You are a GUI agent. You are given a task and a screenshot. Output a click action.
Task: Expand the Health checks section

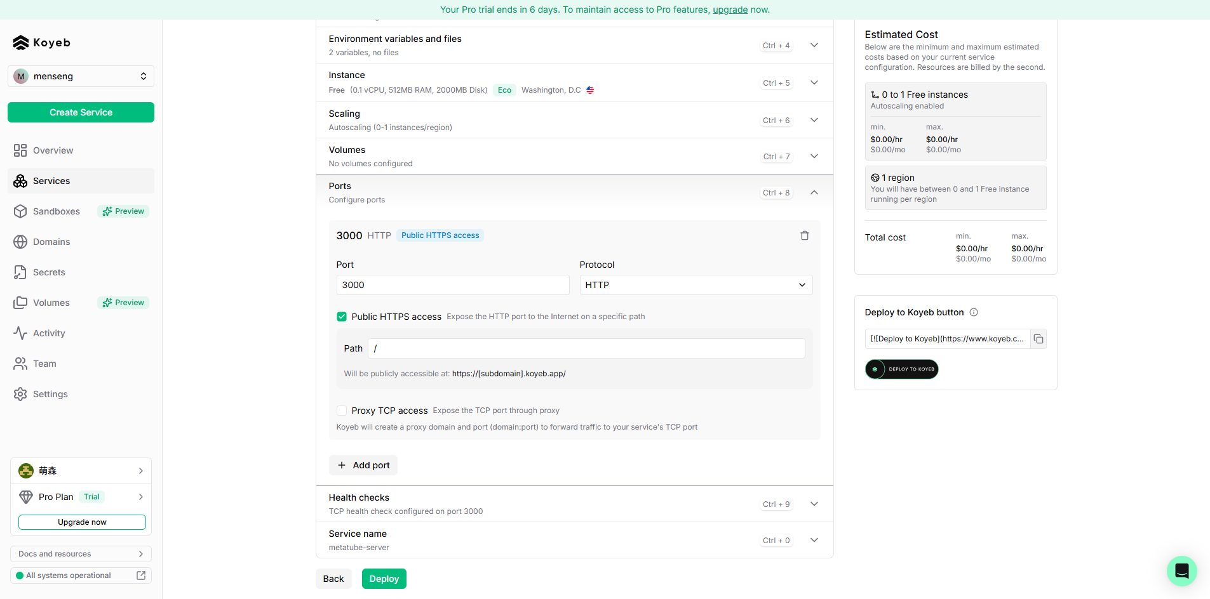coord(814,503)
